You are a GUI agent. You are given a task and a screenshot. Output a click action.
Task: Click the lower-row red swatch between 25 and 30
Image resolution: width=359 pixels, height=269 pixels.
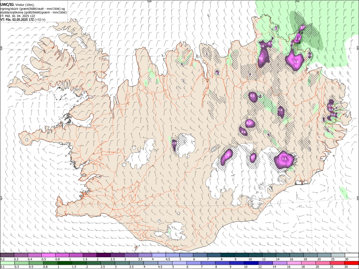click(x=337, y=263)
